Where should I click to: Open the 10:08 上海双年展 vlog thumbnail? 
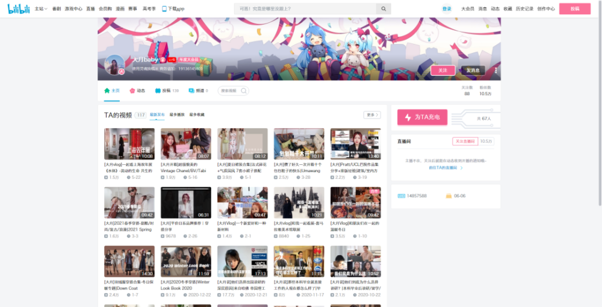click(129, 144)
